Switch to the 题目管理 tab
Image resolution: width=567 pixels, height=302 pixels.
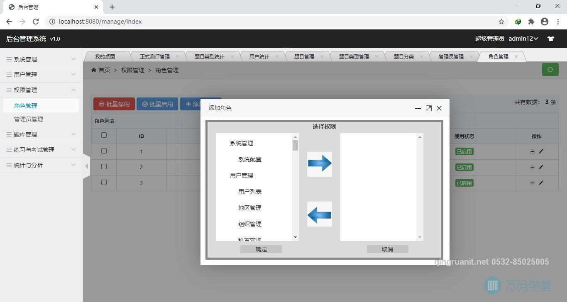tap(305, 56)
